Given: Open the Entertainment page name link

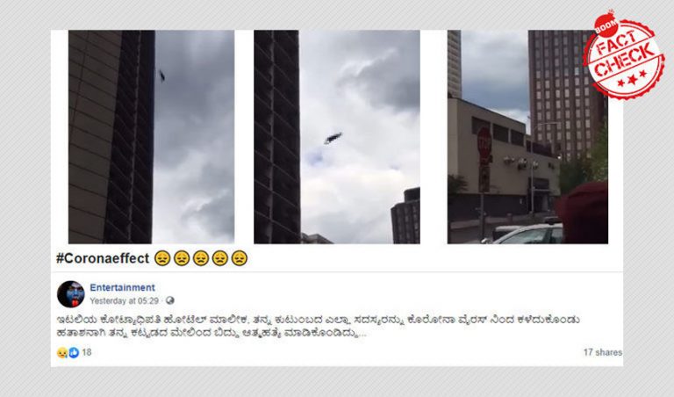Looking at the screenshot, I should click(123, 287).
